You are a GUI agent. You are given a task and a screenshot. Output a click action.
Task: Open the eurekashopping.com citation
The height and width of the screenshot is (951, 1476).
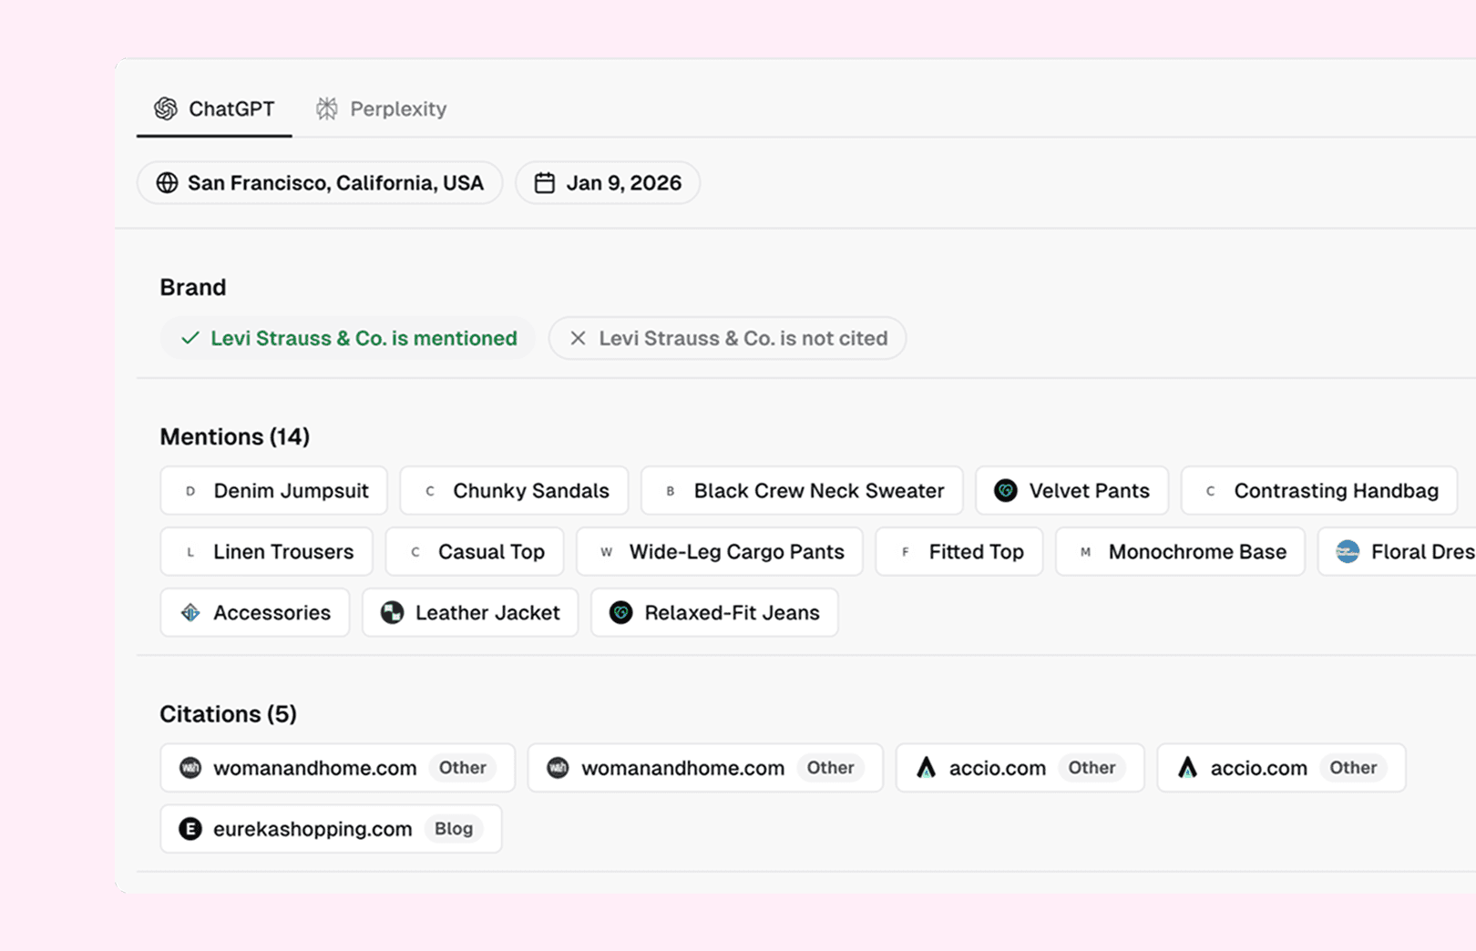point(332,829)
